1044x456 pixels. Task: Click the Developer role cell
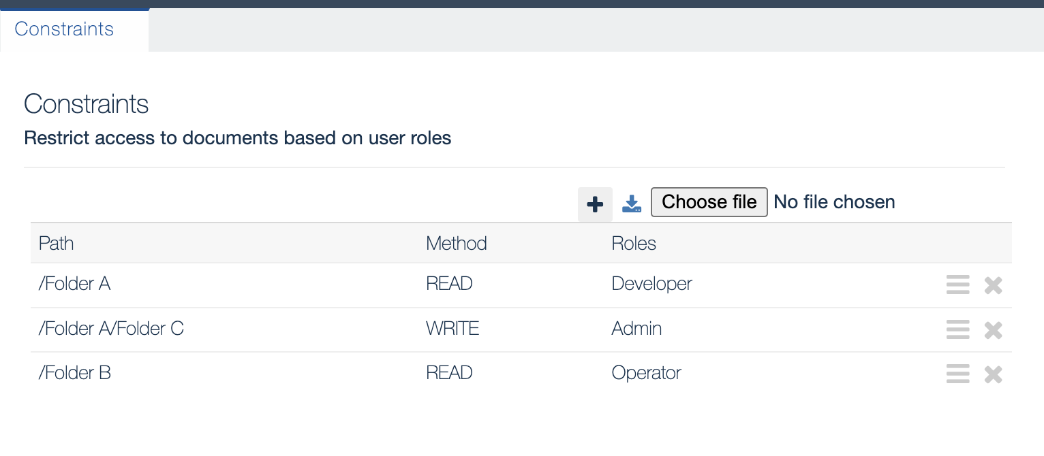pyautogui.click(x=652, y=284)
